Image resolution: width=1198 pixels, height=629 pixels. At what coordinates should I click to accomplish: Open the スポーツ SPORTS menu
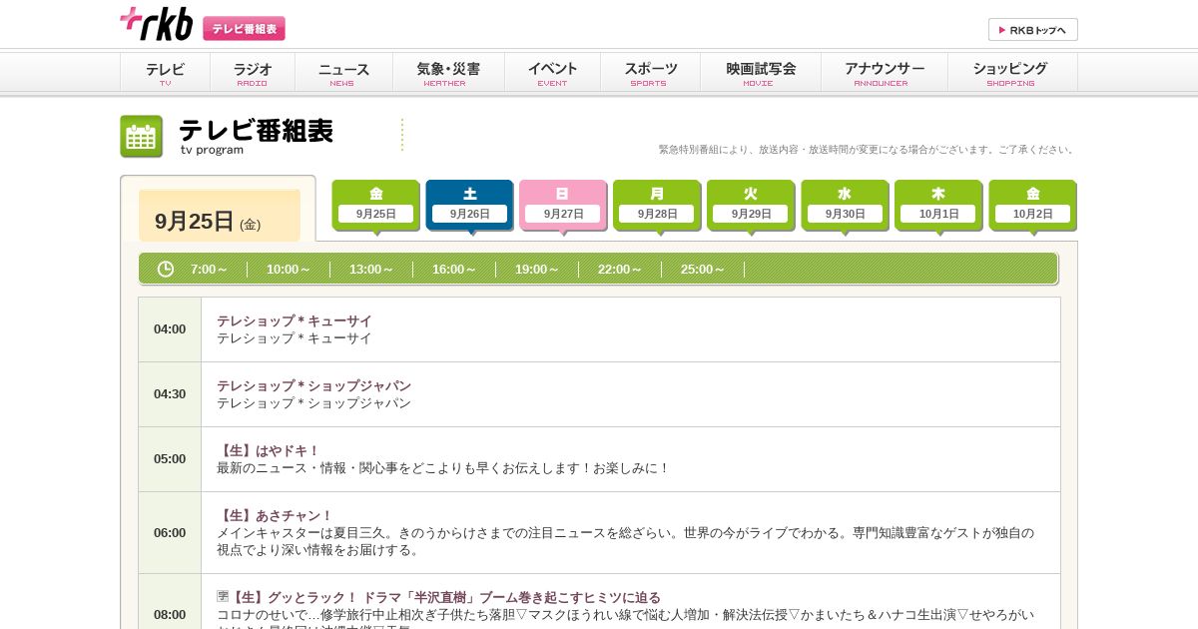coord(650,73)
